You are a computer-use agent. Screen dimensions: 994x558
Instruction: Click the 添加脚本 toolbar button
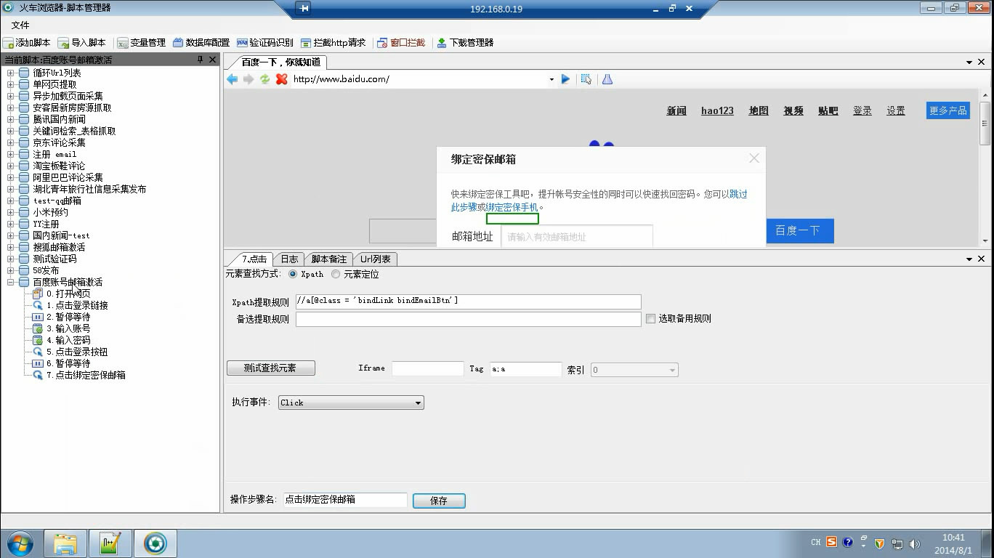click(x=27, y=43)
